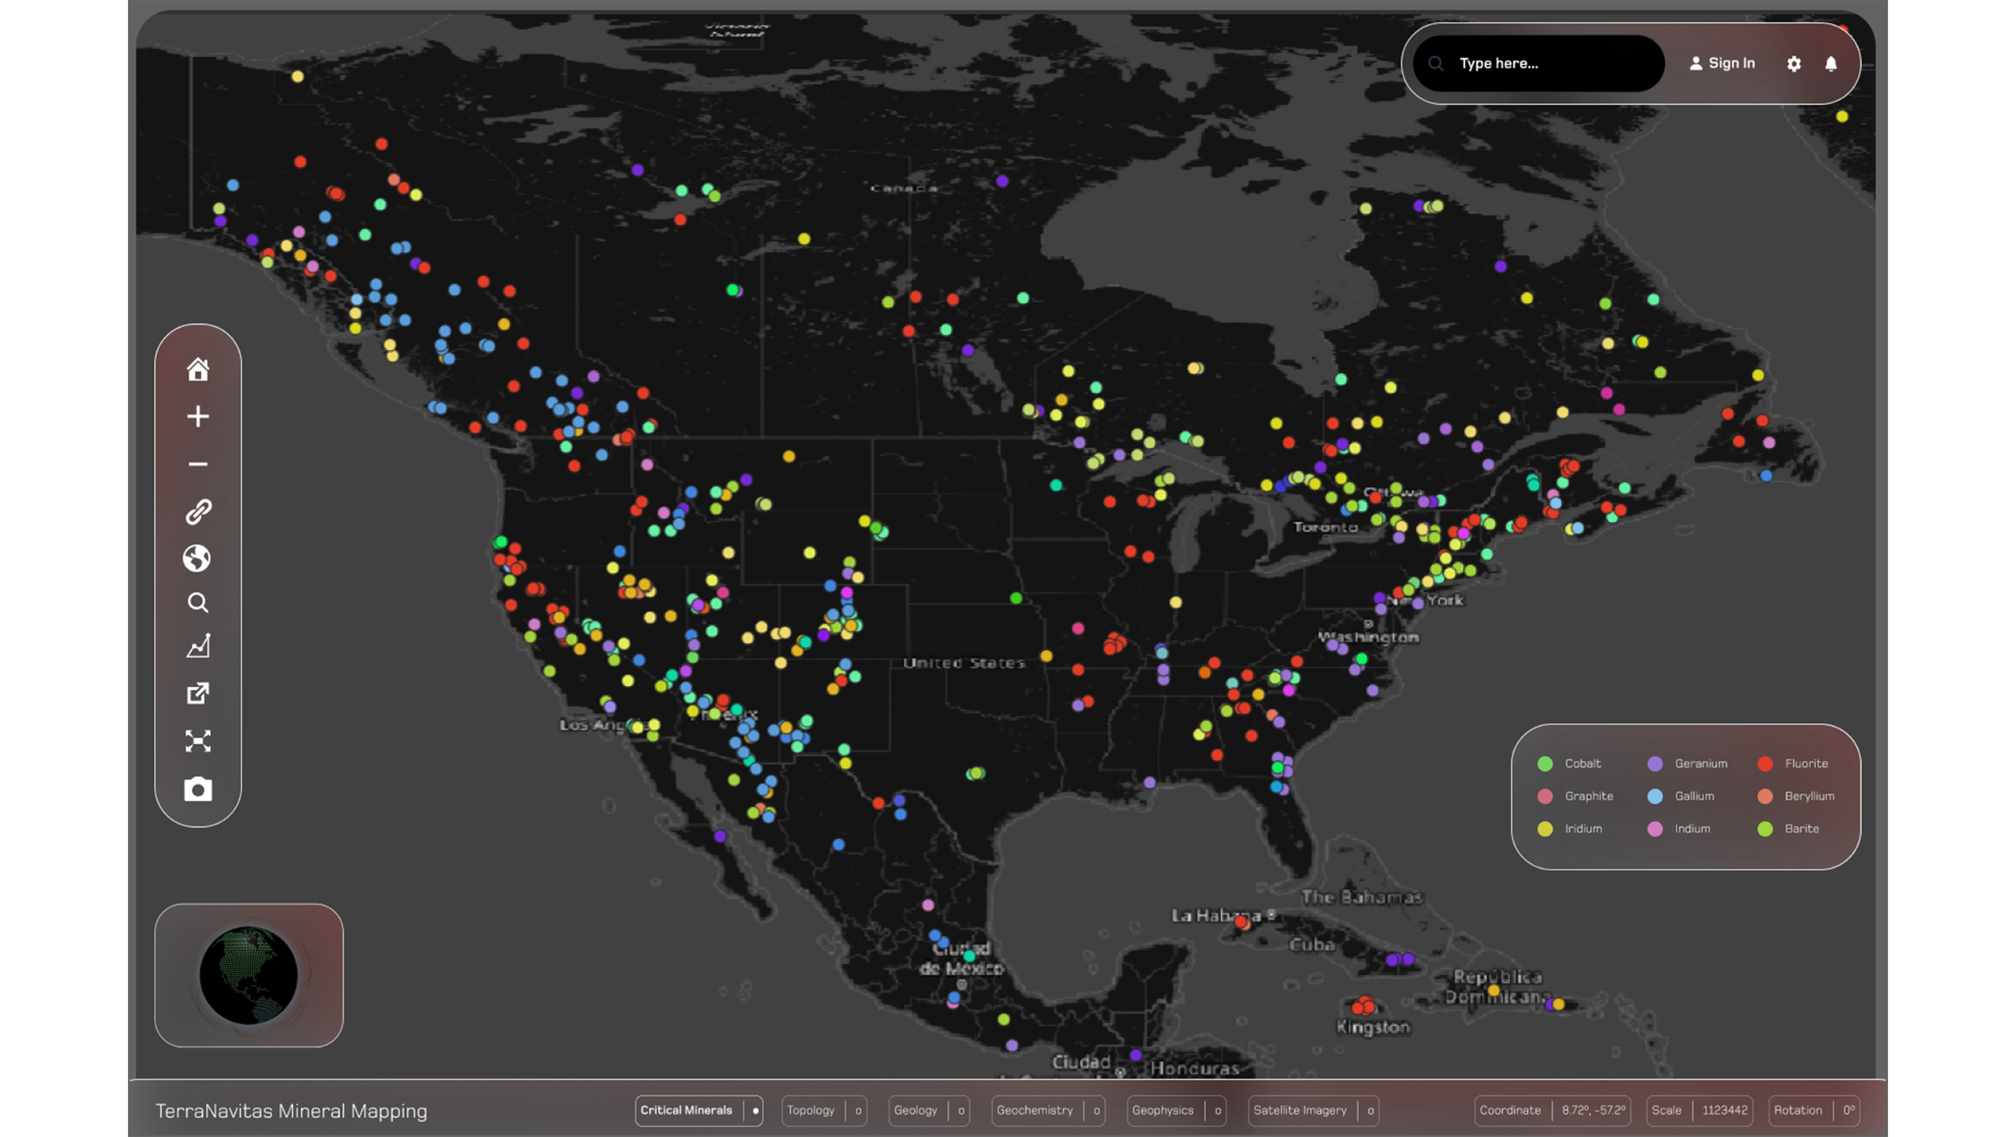Select the Geophysics layer tab

click(1162, 1110)
